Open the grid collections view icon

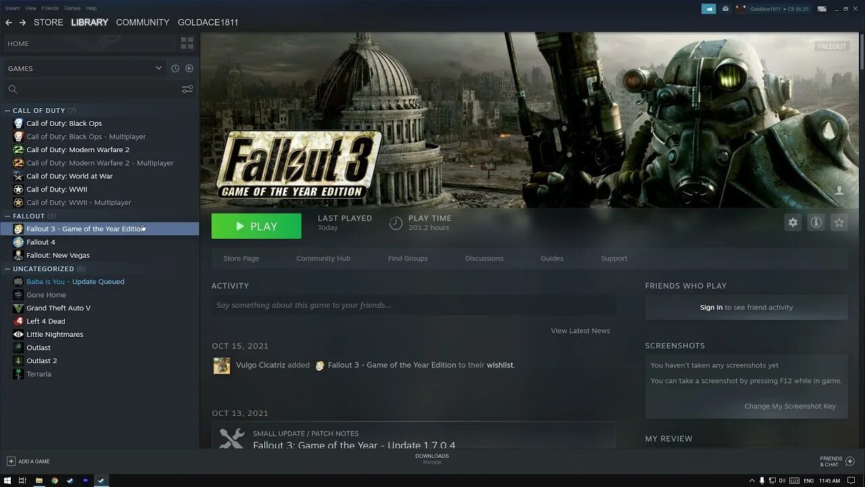point(187,43)
